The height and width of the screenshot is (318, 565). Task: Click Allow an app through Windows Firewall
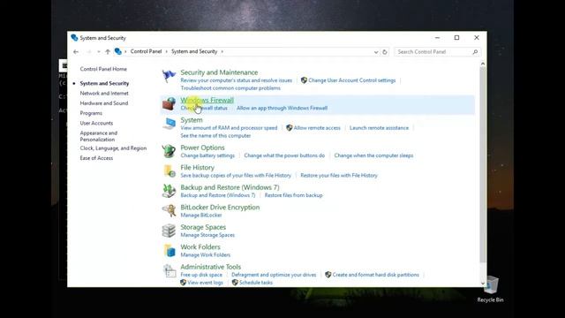click(x=282, y=108)
